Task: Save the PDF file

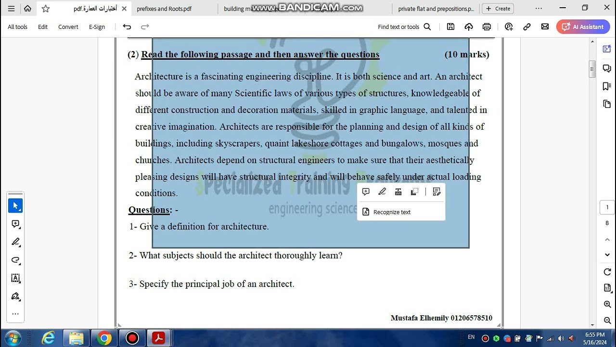Action: coord(450,27)
